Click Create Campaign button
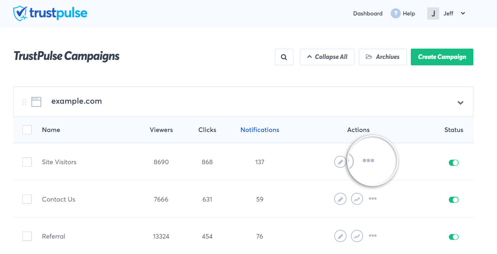The height and width of the screenshot is (254, 497). pos(442,57)
